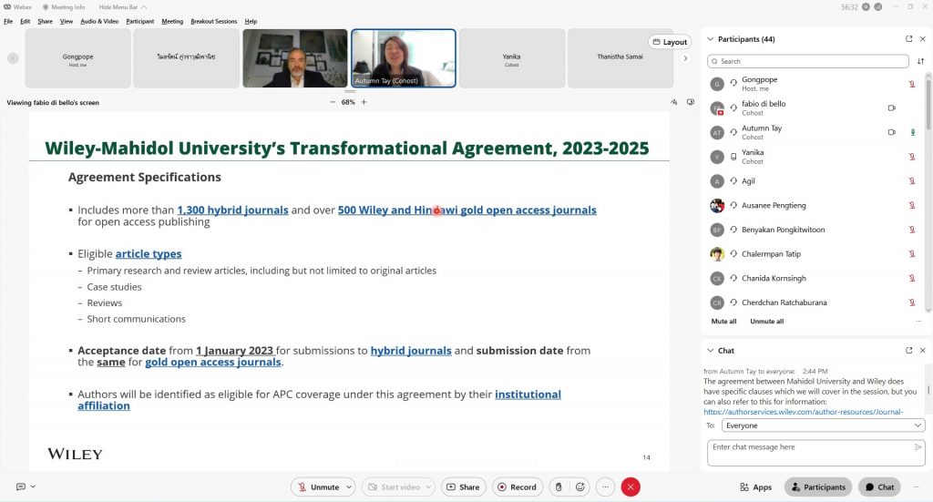Click the raise hand icon
This screenshot has width=933, height=502.
point(559,487)
